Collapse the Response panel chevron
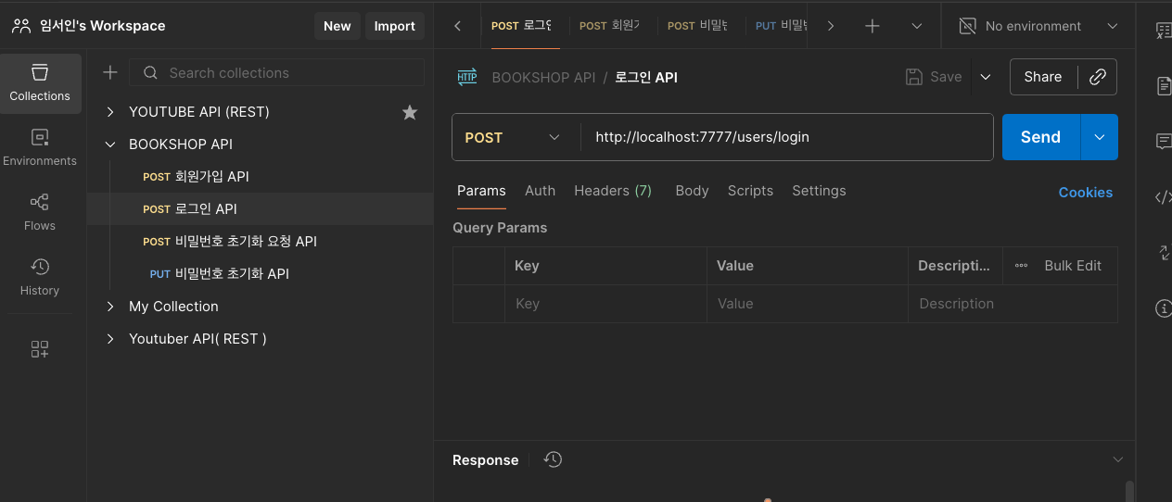This screenshot has width=1172, height=502. point(1118,459)
